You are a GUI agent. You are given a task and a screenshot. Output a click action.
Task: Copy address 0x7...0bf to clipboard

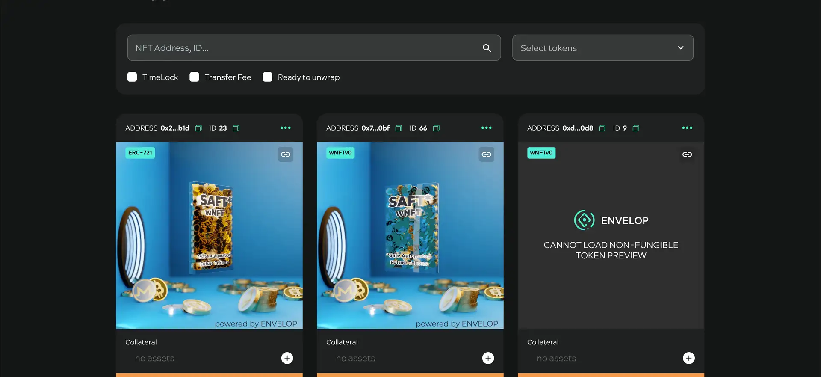tap(399, 128)
